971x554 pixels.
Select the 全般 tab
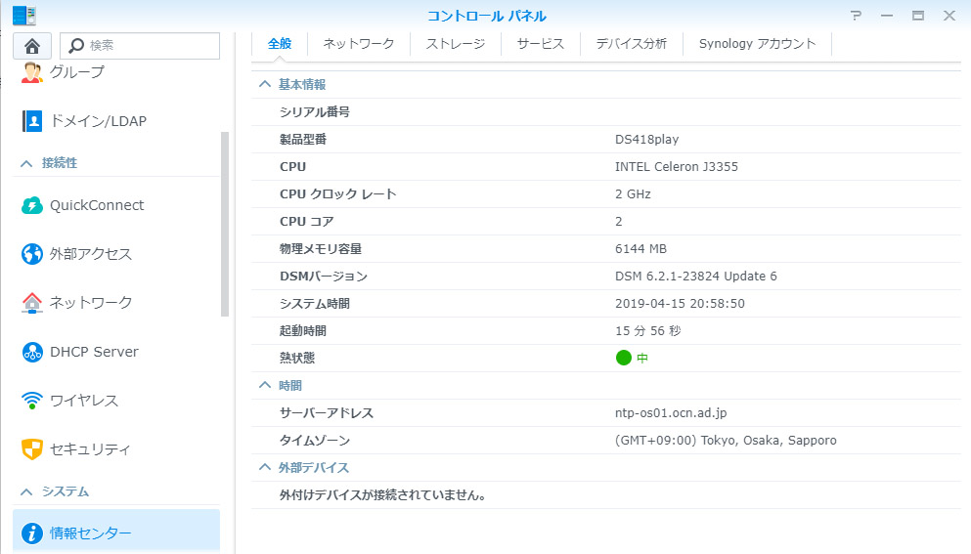[x=280, y=43]
